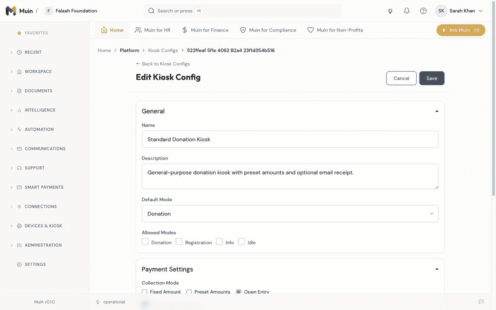Viewport: 496px width, 310px height.
Task: Click the Administration sliders icon
Action: (x=19, y=245)
